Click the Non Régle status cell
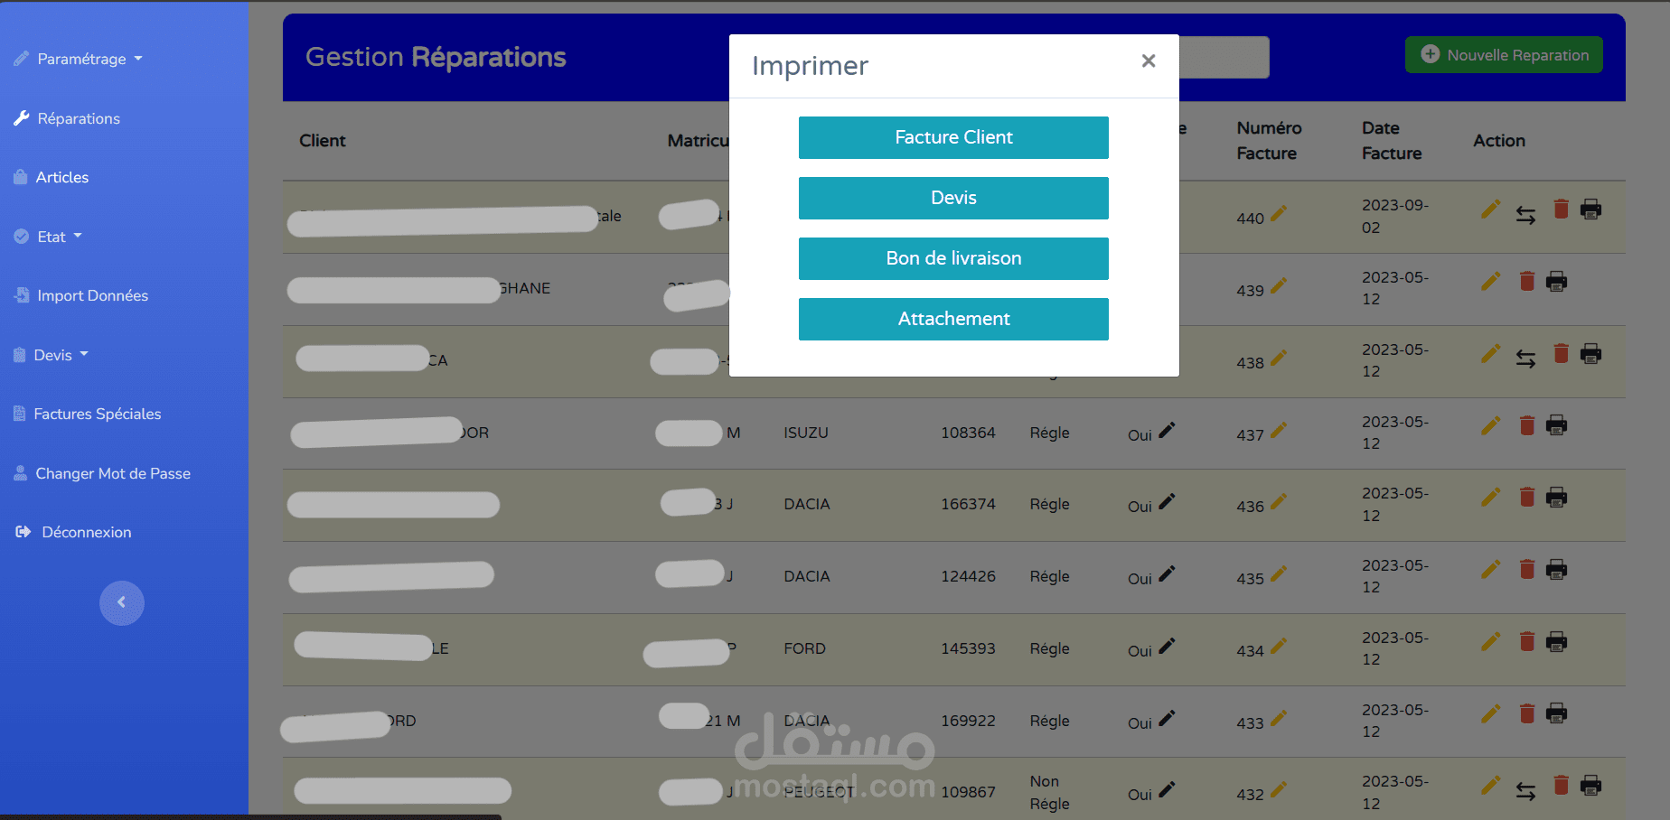Viewport: 1670px width, 820px height. (x=1049, y=792)
